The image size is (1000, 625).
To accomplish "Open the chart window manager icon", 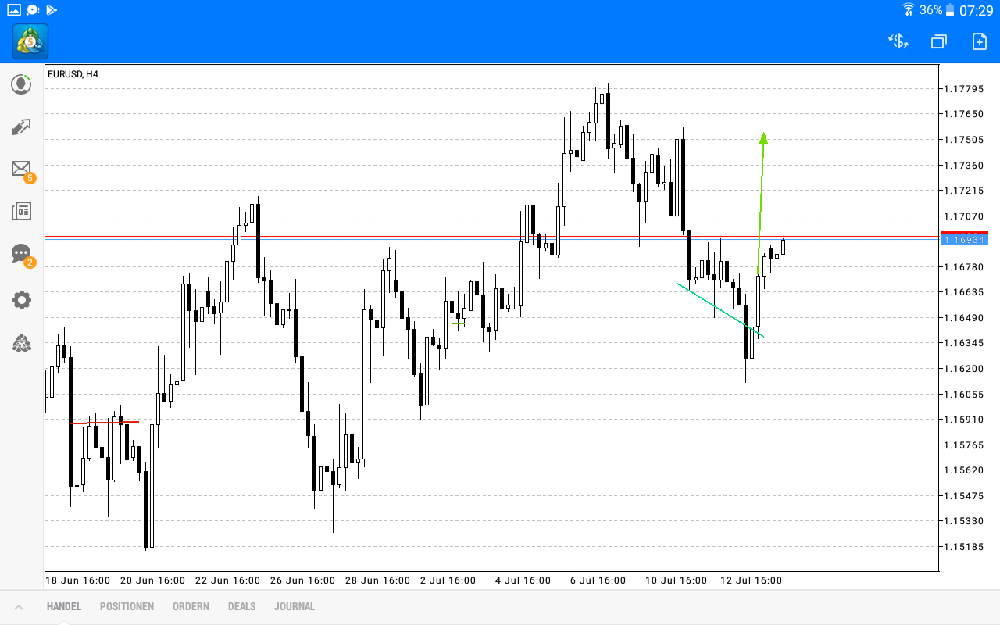I will (x=938, y=41).
